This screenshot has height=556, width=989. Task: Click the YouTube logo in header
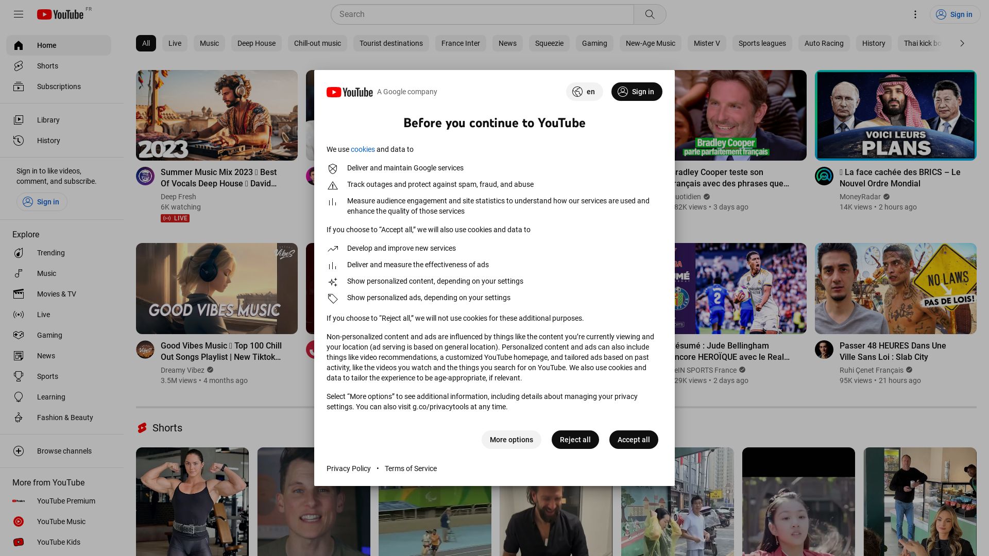point(60,14)
